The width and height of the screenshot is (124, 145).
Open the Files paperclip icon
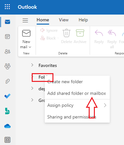pyautogui.click(x=7, y=81)
